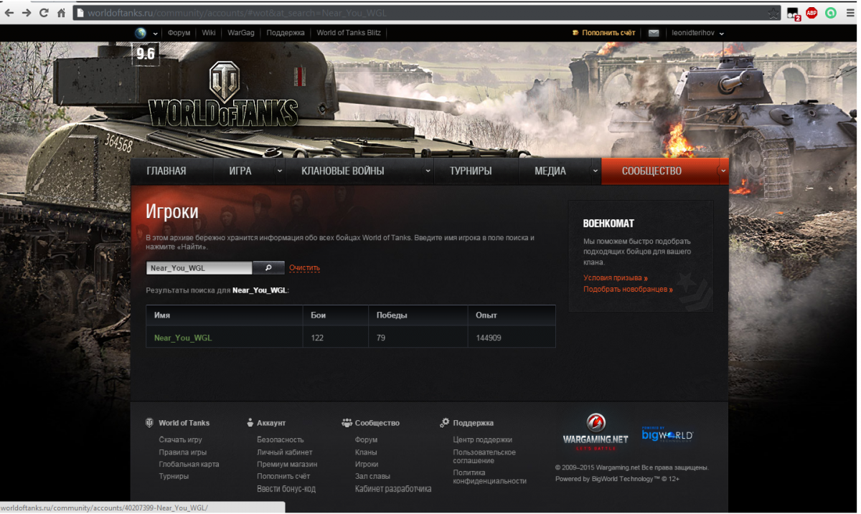The height and width of the screenshot is (514, 861).
Task: Open Подобрать новобранцев link
Action: [x=628, y=290]
